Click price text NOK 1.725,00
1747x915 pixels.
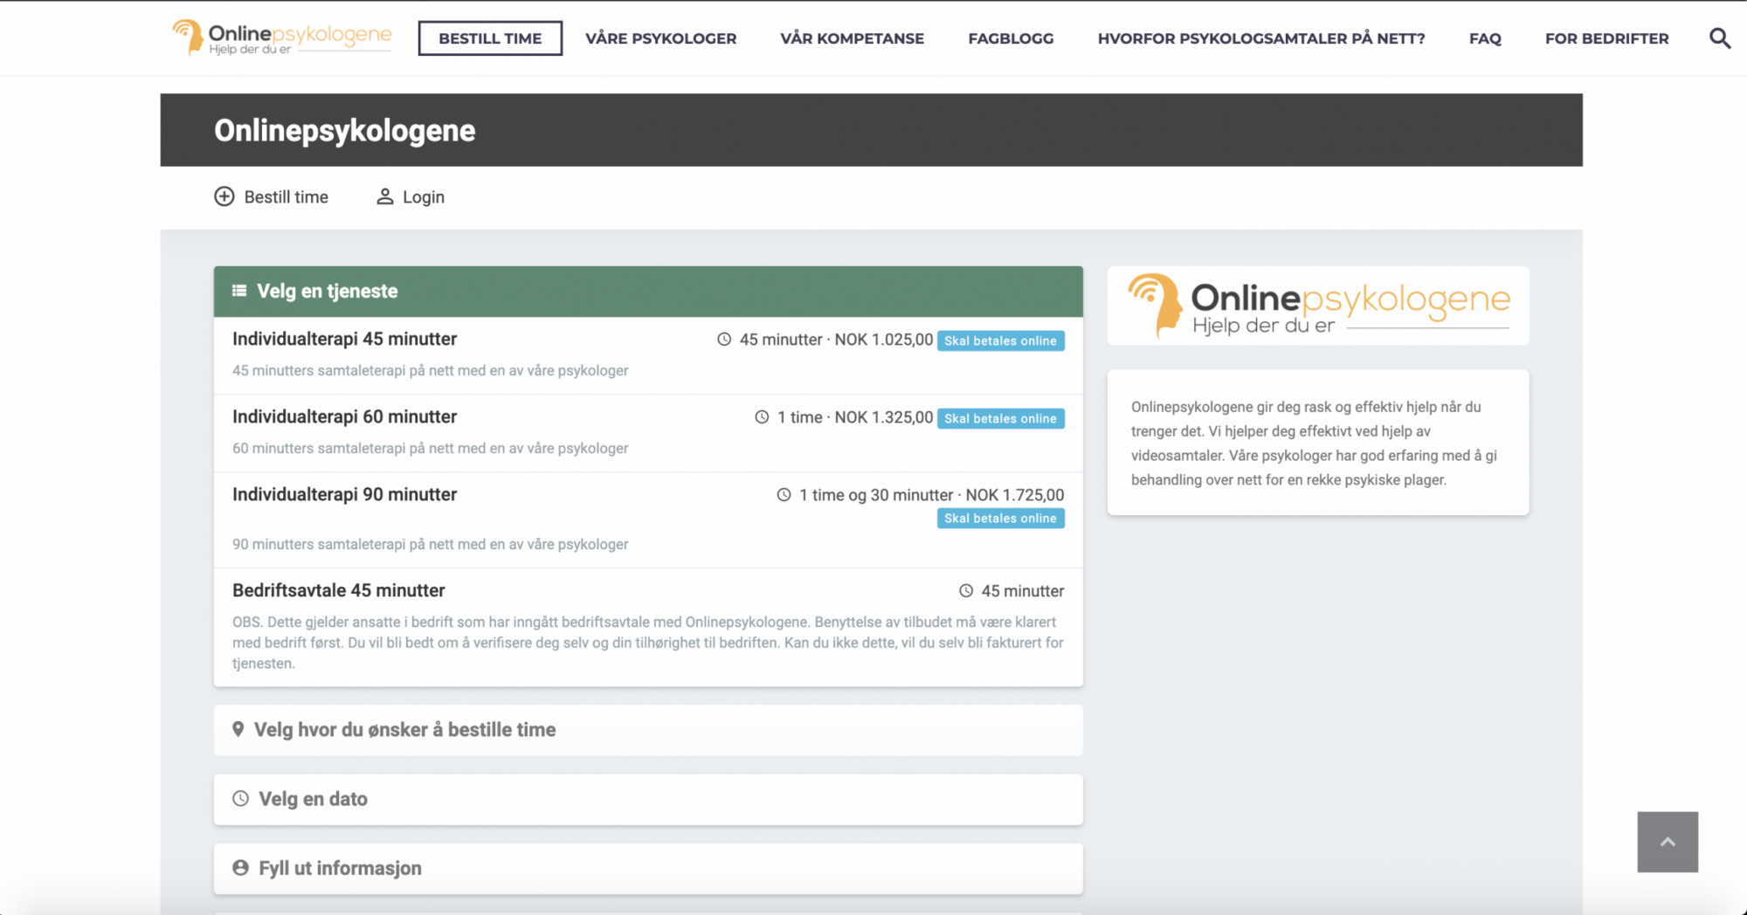tap(1015, 495)
